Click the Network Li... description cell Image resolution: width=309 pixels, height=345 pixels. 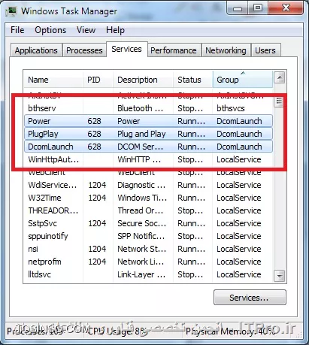click(141, 262)
